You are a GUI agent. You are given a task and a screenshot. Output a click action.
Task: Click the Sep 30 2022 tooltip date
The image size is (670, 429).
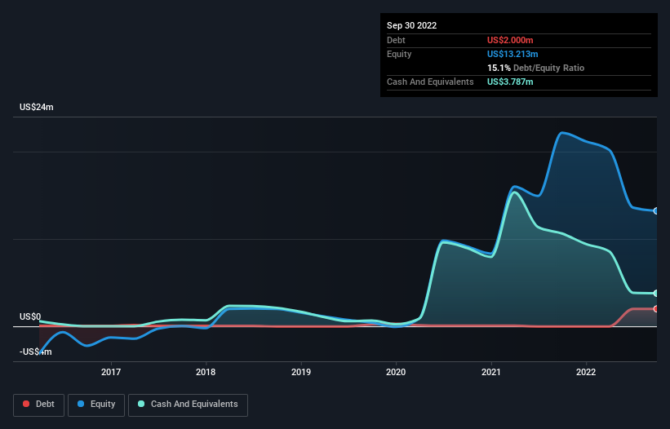pyautogui.click(x=411, y=25)
